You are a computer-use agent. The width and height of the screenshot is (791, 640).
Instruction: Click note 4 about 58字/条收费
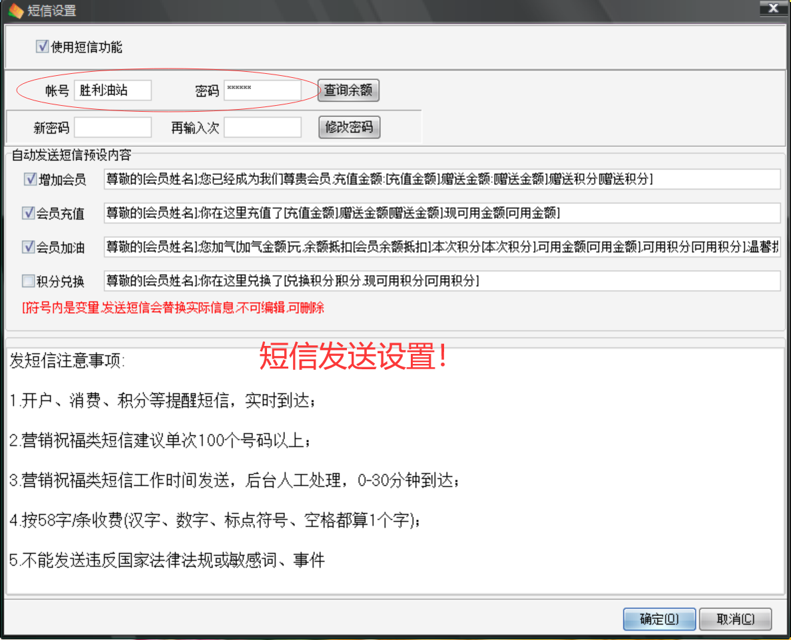(x=216, y=520)
